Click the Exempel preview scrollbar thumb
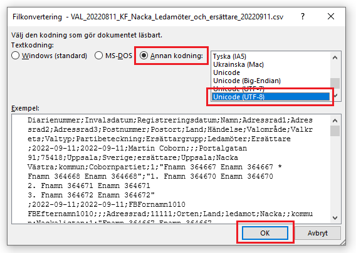This screenshot has height=253, width=356. click(x=335, y=131)
